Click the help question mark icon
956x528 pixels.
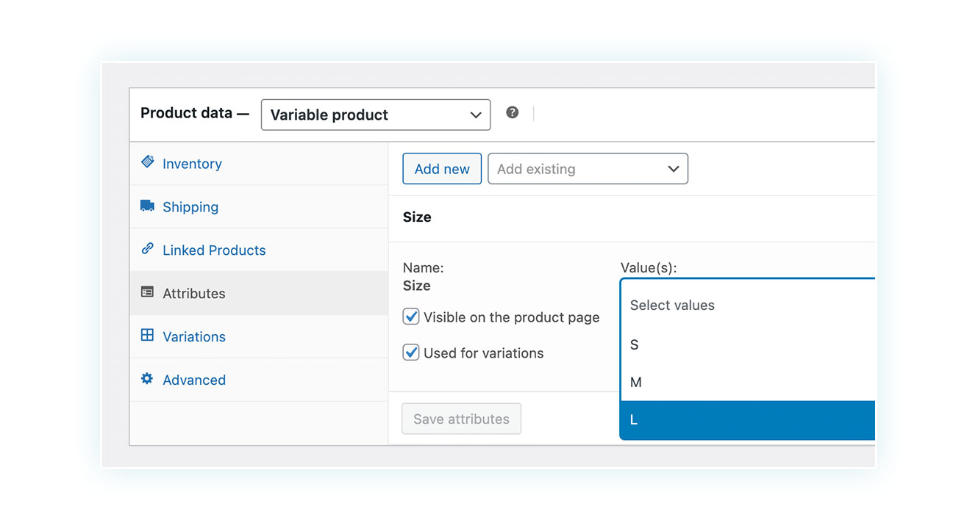coord(513,112)
